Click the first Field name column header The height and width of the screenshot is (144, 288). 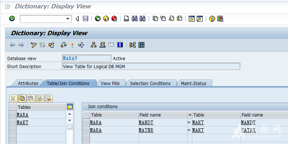[x=163, y=115]
